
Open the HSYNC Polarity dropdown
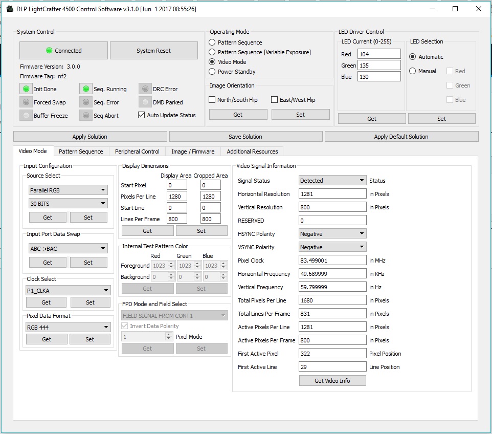(332, 234)
